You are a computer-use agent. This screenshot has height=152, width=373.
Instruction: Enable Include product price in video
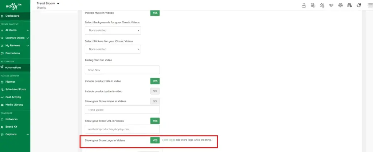pyautogui.click(x=155, y=91)
